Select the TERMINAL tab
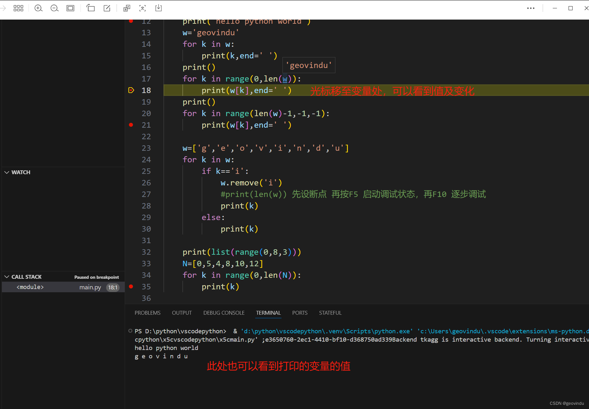This screenshot has height=409, width=589. [x=268, y=313]
